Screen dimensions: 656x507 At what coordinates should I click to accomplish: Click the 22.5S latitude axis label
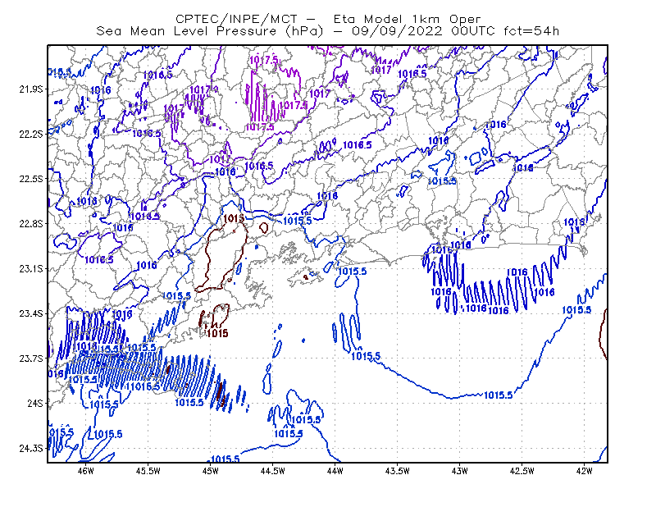(31, 179)
